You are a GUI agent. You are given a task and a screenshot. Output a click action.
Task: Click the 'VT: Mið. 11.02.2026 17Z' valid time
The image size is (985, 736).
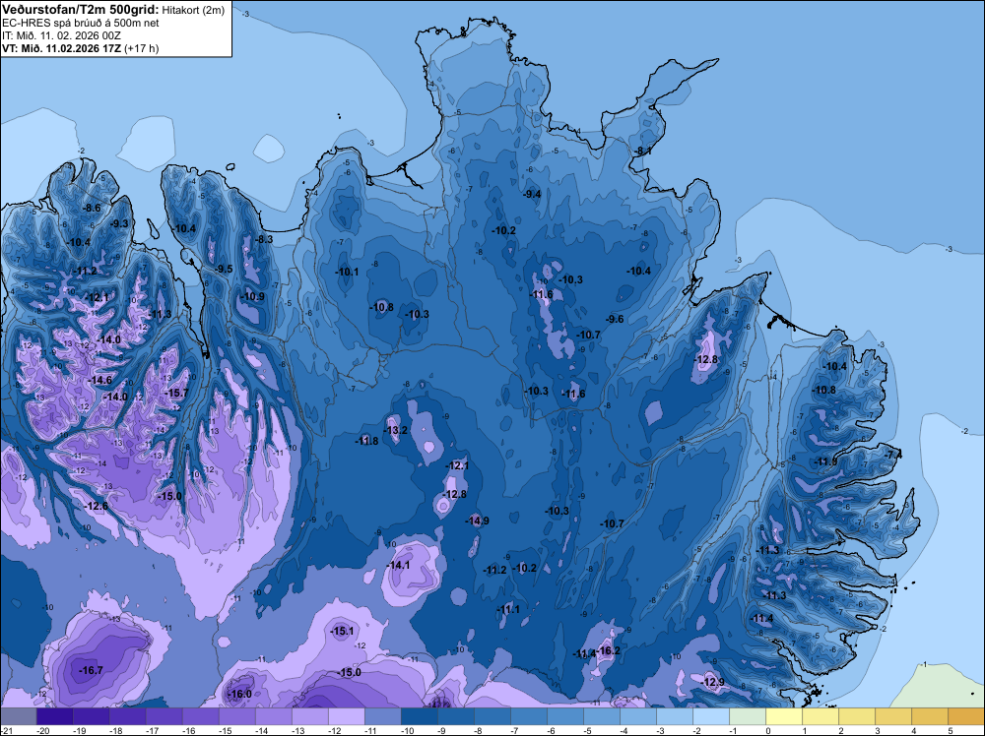[x=61, y=48]
